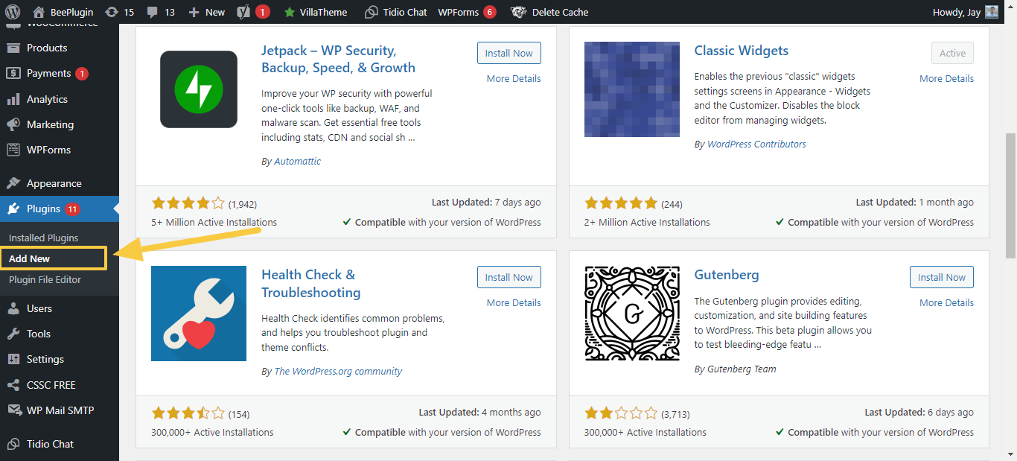Click the Plugins plug icon
The image size is (1017, 461).
13,209
